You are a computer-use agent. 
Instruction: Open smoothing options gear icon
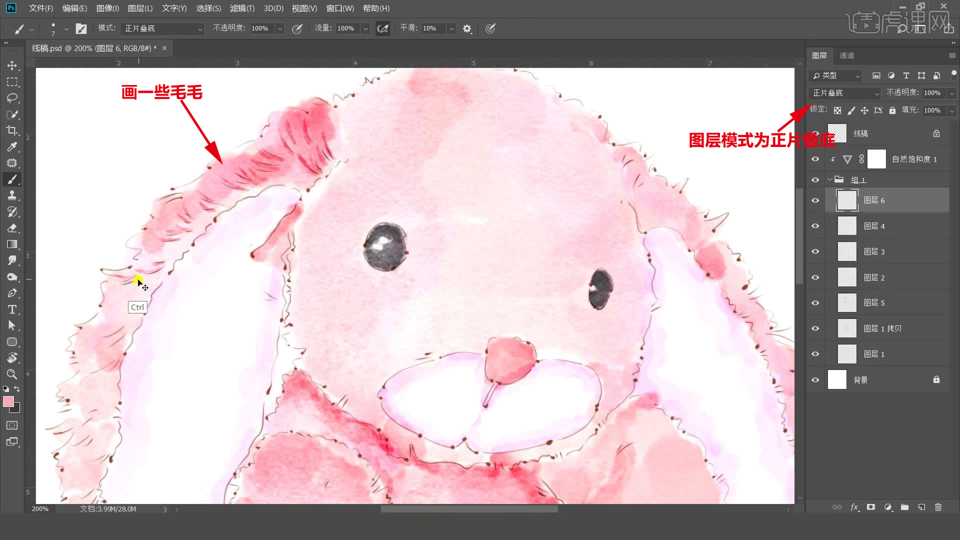467,28
